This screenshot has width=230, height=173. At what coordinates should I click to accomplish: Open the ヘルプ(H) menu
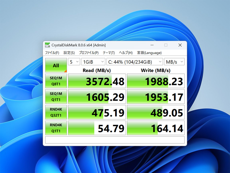coord(126,53)
